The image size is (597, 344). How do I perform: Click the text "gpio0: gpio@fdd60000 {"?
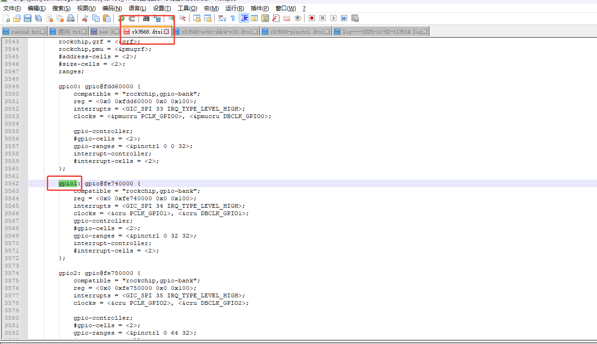[x=99, y=86]
